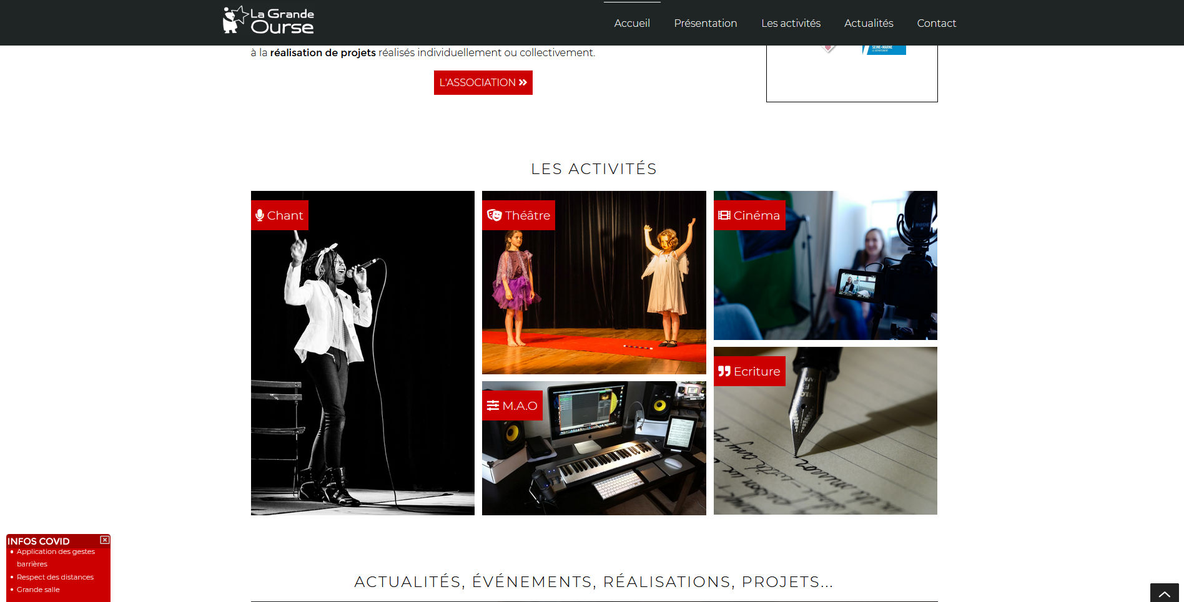Click the quotation marks Ecriture icon
Image resolution: width=1184 pixels, height=602 pixels.
[724, 371]
